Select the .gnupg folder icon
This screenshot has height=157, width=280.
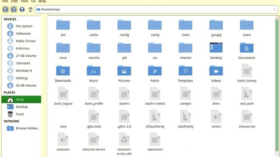tap(216, 25)
